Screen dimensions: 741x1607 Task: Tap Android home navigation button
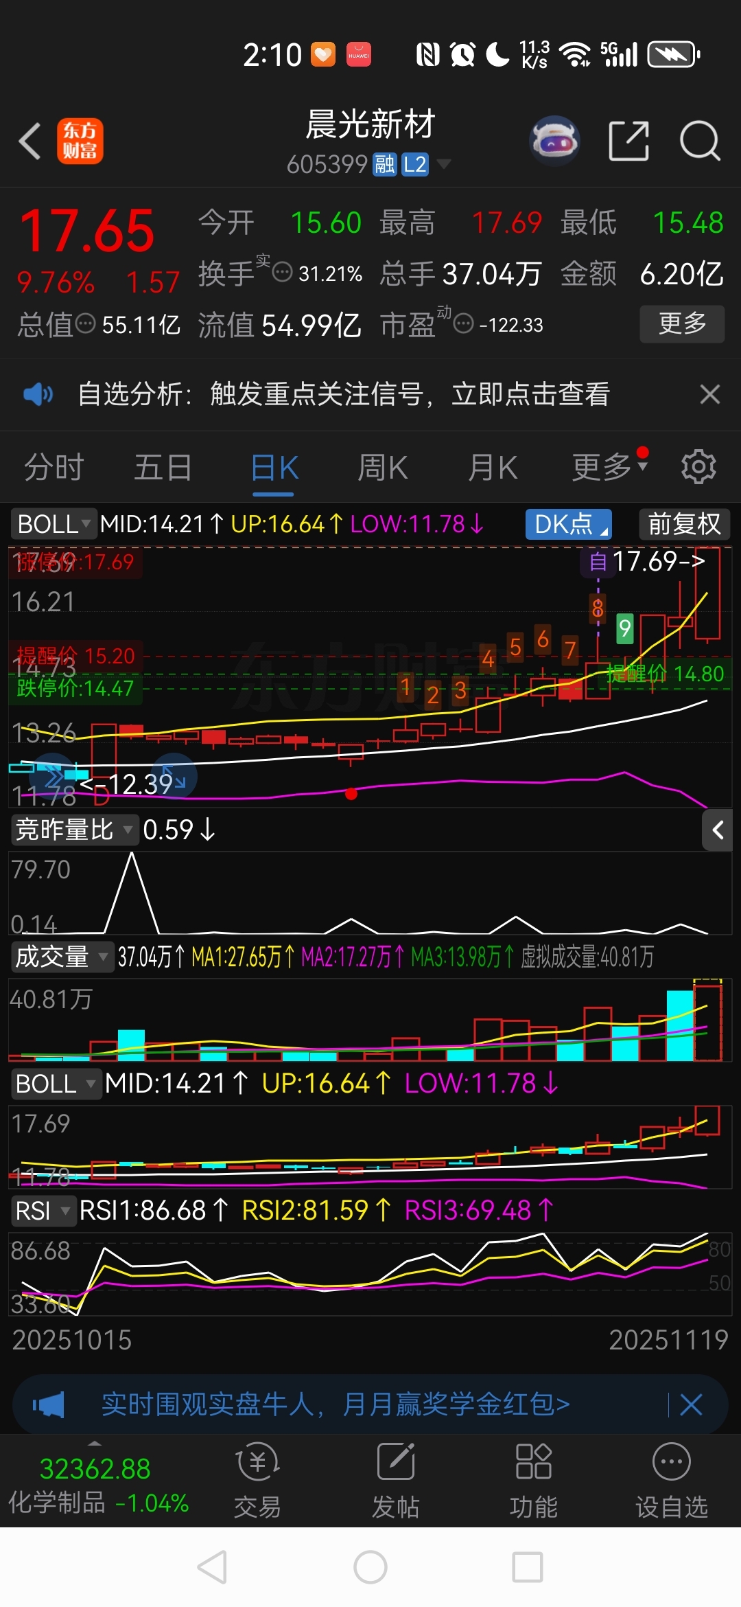[x=370, y=1567]
